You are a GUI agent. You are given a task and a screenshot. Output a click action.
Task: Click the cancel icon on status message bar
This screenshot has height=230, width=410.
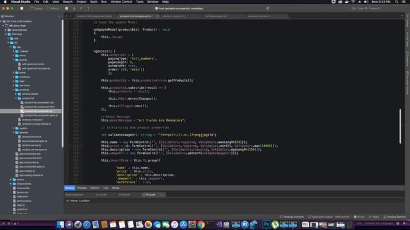[268, 8]
